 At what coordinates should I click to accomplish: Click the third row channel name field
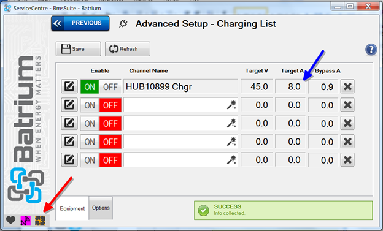(x=180, y=123)
